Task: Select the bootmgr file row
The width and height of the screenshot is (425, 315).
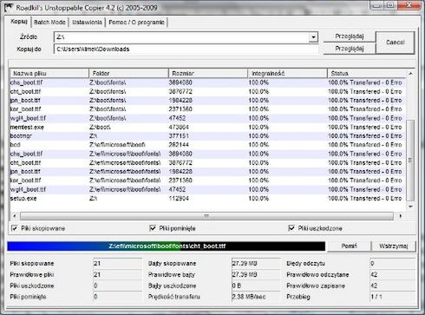Action: 208,136
